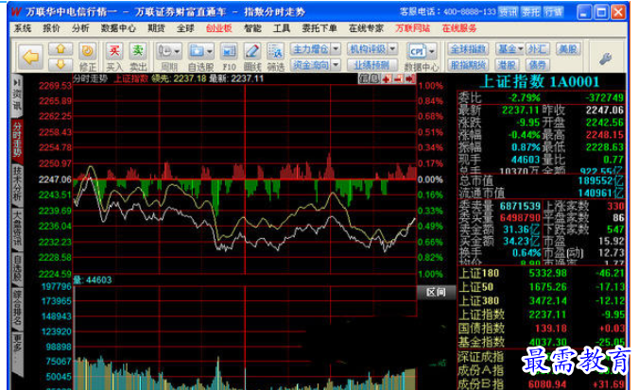Screen dimensions: 639x390
Task: Open the 主力增仓 dropdown arrow
Action: [x=336, y=49]
